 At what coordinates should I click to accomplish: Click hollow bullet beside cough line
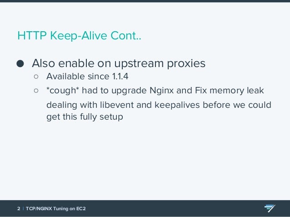(36, 91)
